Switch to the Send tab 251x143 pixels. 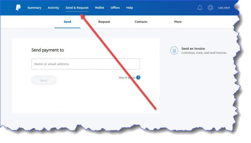(x=67, y=22)
